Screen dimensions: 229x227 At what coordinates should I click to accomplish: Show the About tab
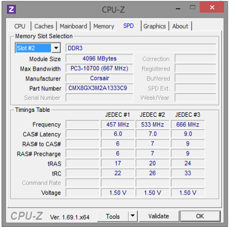coord(180,26)
